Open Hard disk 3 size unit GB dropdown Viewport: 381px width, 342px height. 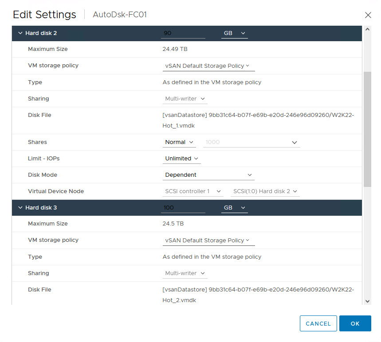[234, 208]
